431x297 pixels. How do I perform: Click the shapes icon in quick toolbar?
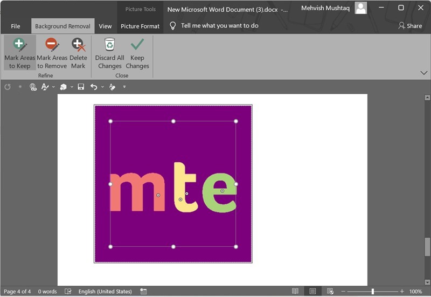tap(63, 87)
